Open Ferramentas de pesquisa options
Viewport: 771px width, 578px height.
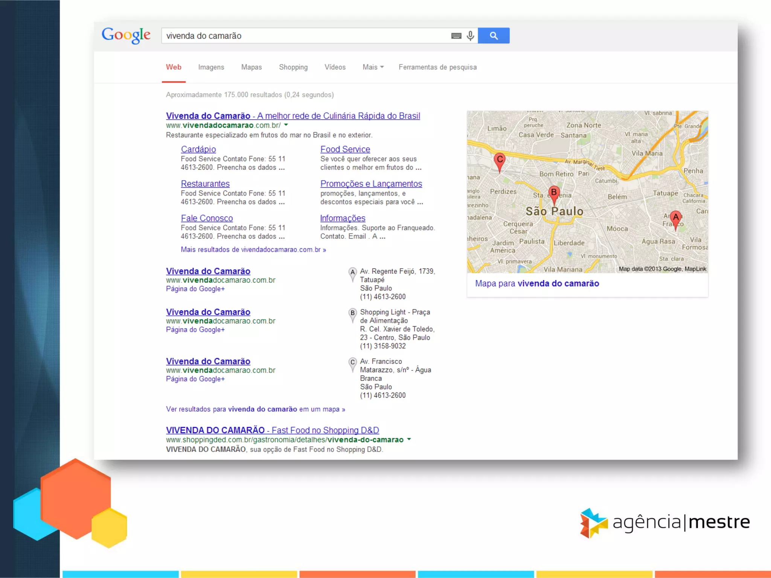tap(437, 67)
